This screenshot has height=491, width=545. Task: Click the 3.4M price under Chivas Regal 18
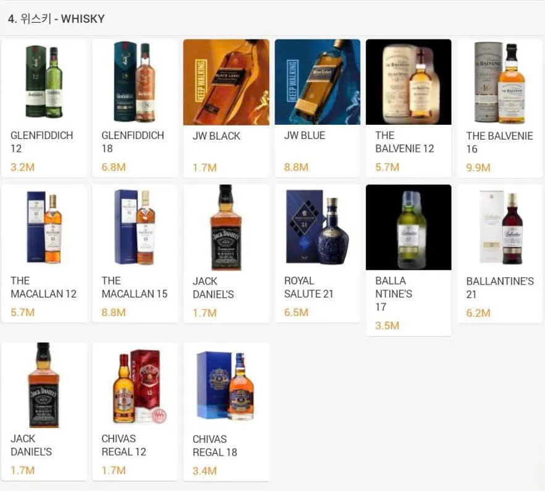coord(204,471)
